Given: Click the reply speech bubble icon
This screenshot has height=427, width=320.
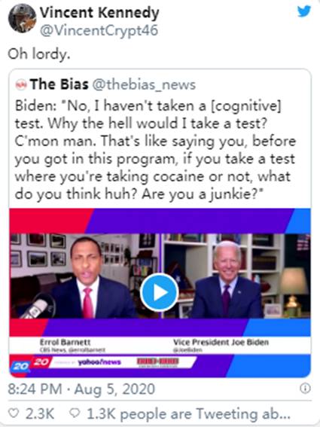Looking at the screenshot, I should 75,413.
